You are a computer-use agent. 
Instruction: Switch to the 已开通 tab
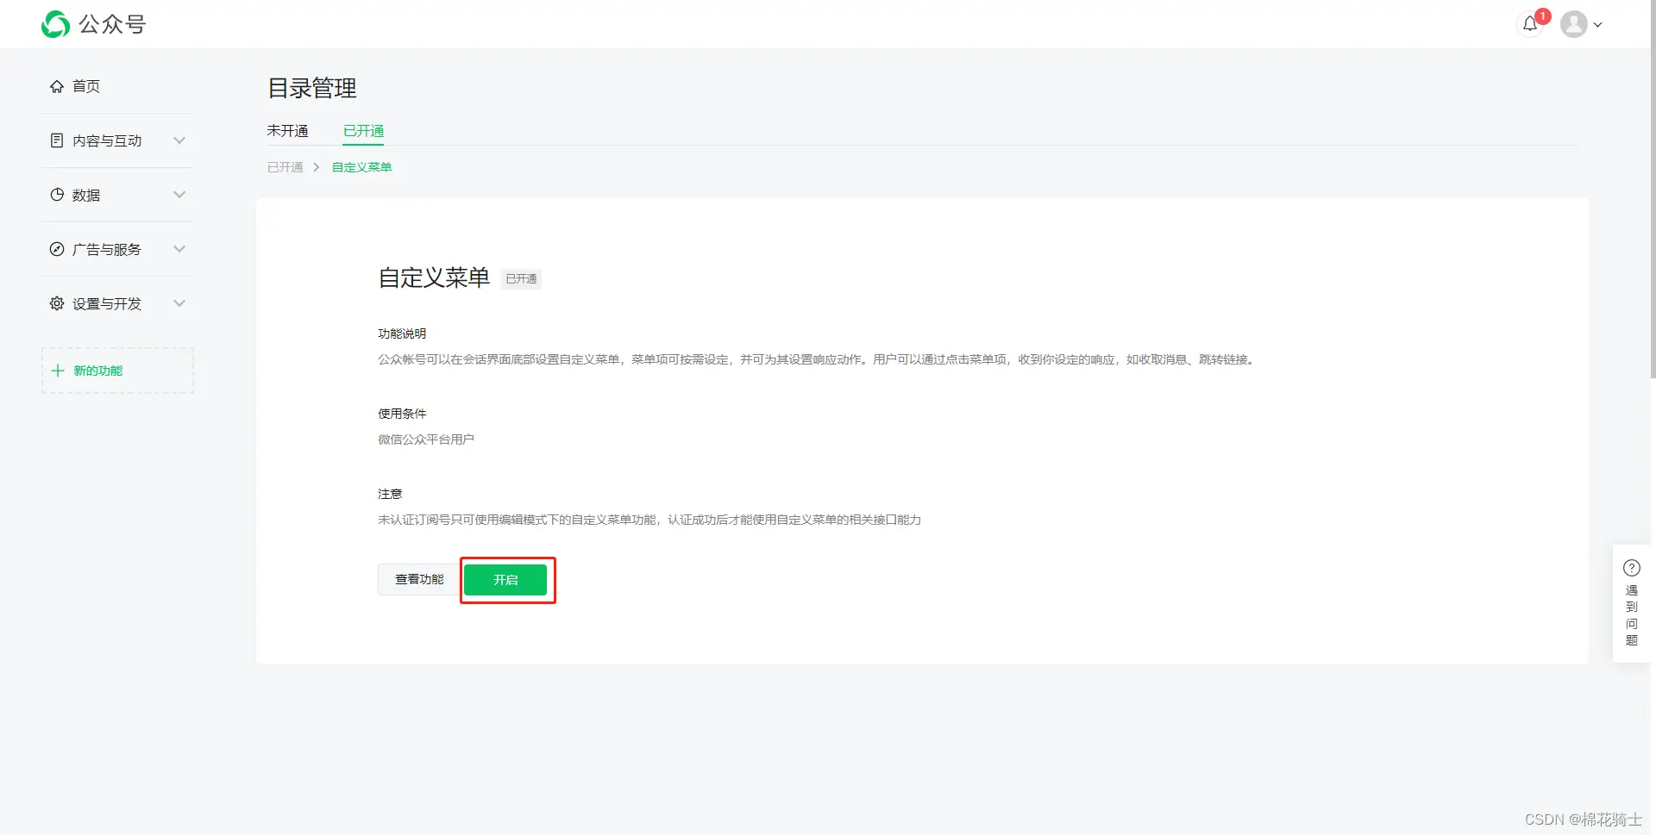pyautogui.click(x=362, y=131)
